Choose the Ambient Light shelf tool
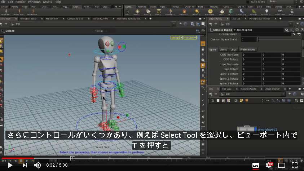This screenshot has width=304, height=171. pyautogui.click(x=266, y=12)
